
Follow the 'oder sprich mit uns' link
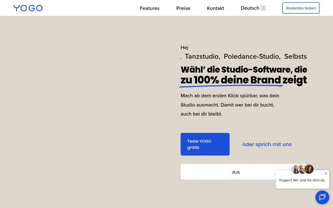click(x=267, y=144)
